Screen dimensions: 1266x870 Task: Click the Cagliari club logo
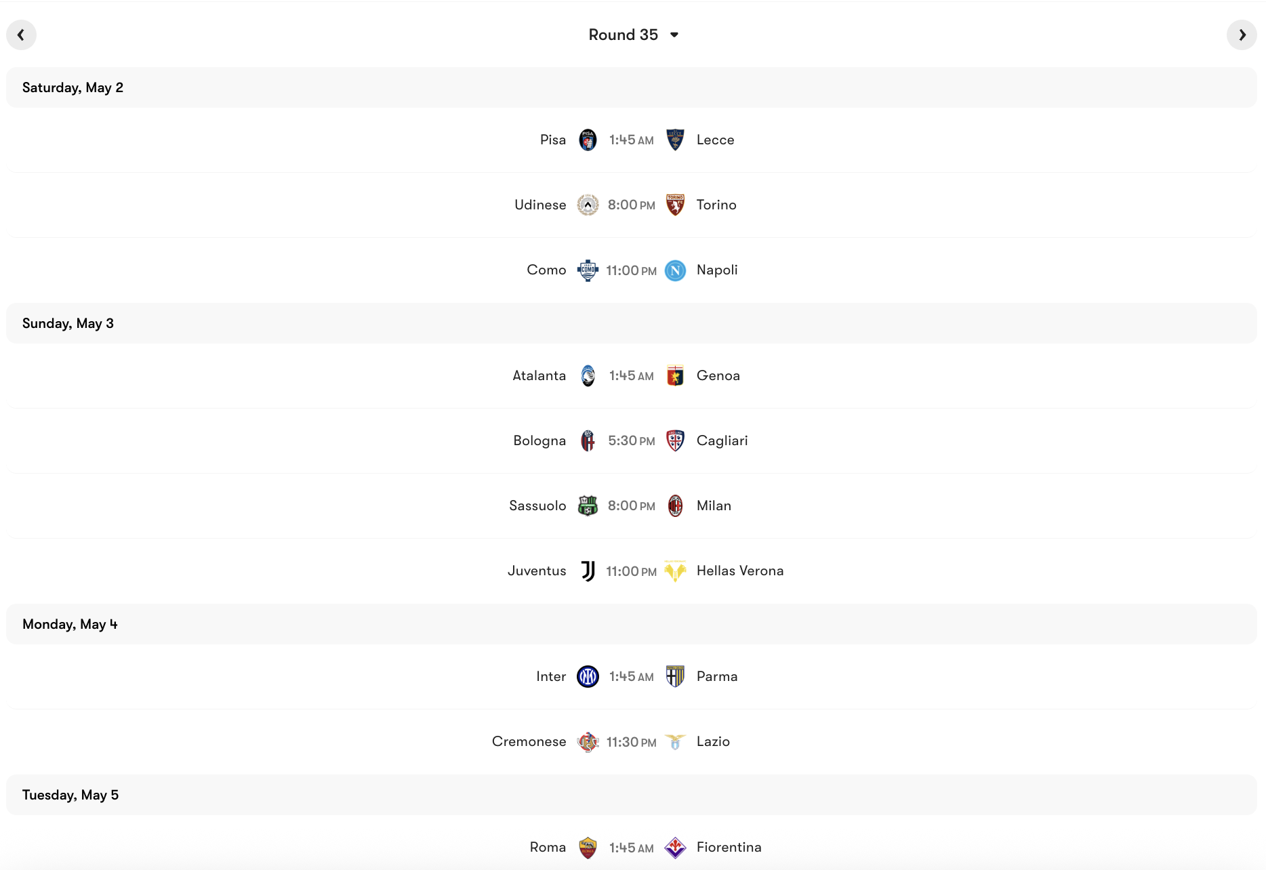pyautogui.click(x=676, y=440)
